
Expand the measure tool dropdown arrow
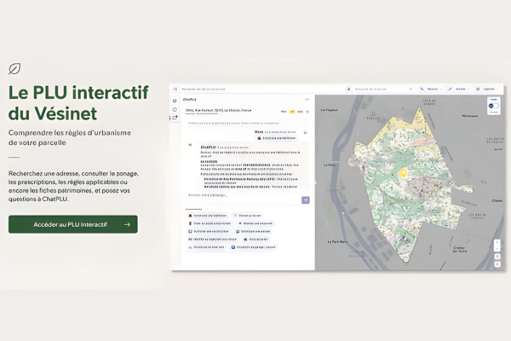click(x=441, y=89)
